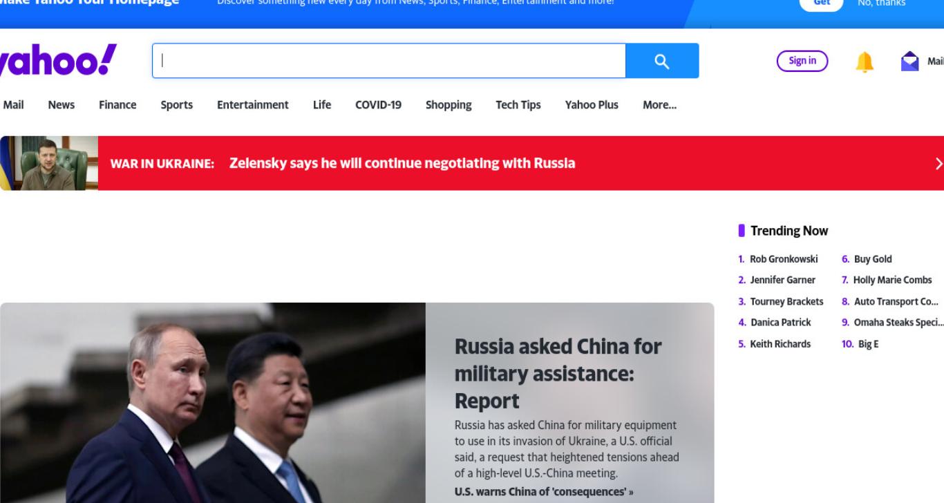Open the Zelensky negotiating with Russia headline
The height and width of the screenshot is (503, 944).
click(402, 163)
